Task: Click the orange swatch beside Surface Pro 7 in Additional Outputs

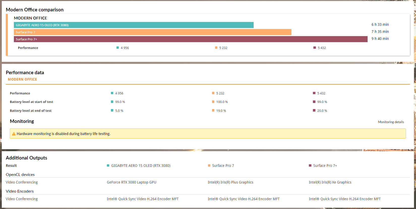Action: [x=209, y=166]
